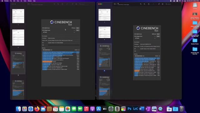Viewport: 200px width, 113px height.
Task: Open the Go menu
Action: pyautogui.click(x=22, y=1)
